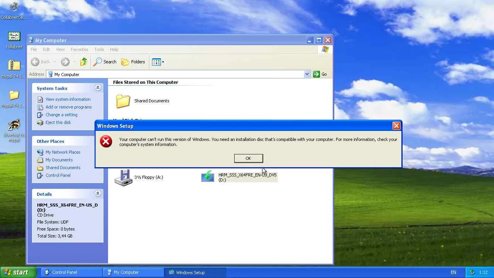Viewport: 494px width, 278px height.
Task: Open Add or remove programs
Action: point(69,107)
